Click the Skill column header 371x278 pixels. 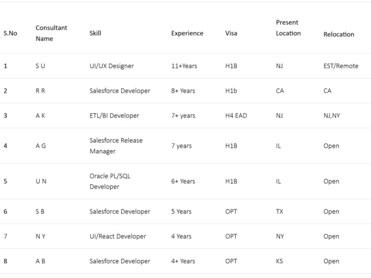(x=95, y=33)
